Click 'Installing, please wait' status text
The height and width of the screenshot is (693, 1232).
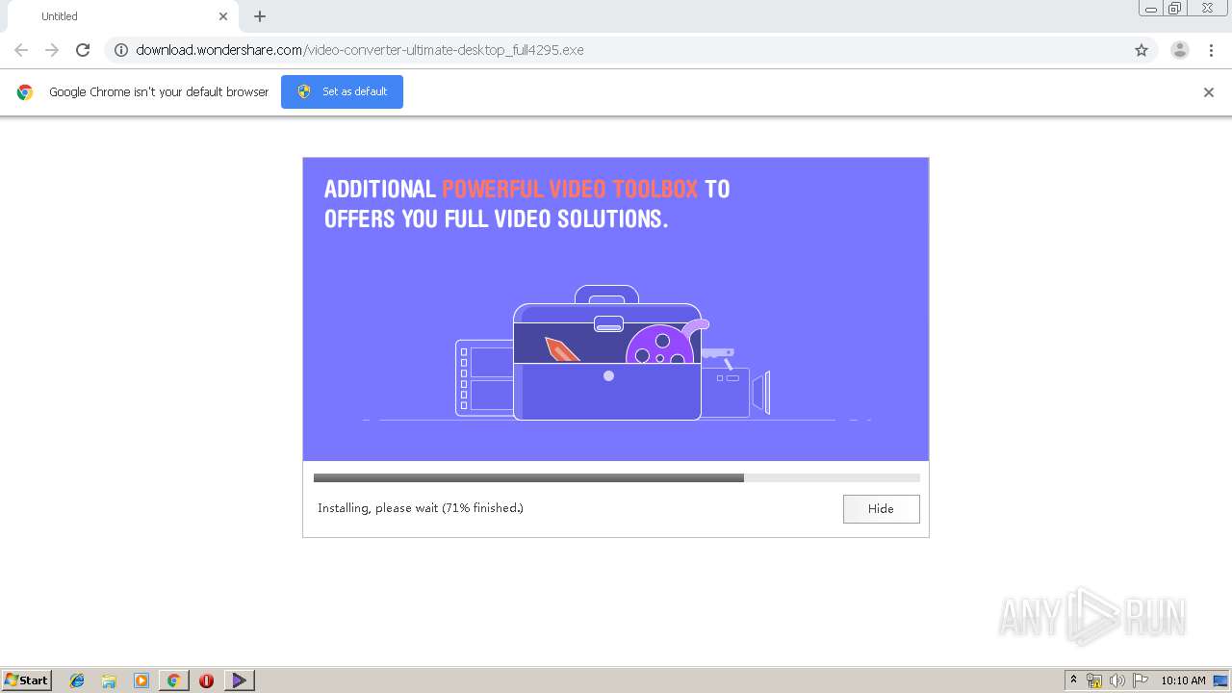coord(421,508)
